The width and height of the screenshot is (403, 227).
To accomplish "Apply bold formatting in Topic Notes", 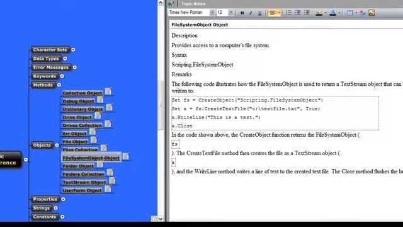I will (x=242, y=13).
